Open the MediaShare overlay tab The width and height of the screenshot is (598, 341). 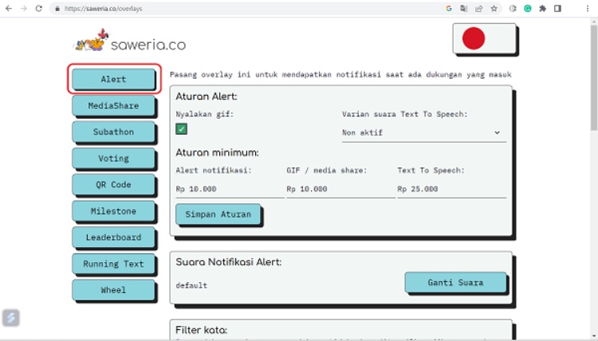[x=114, y=105]
